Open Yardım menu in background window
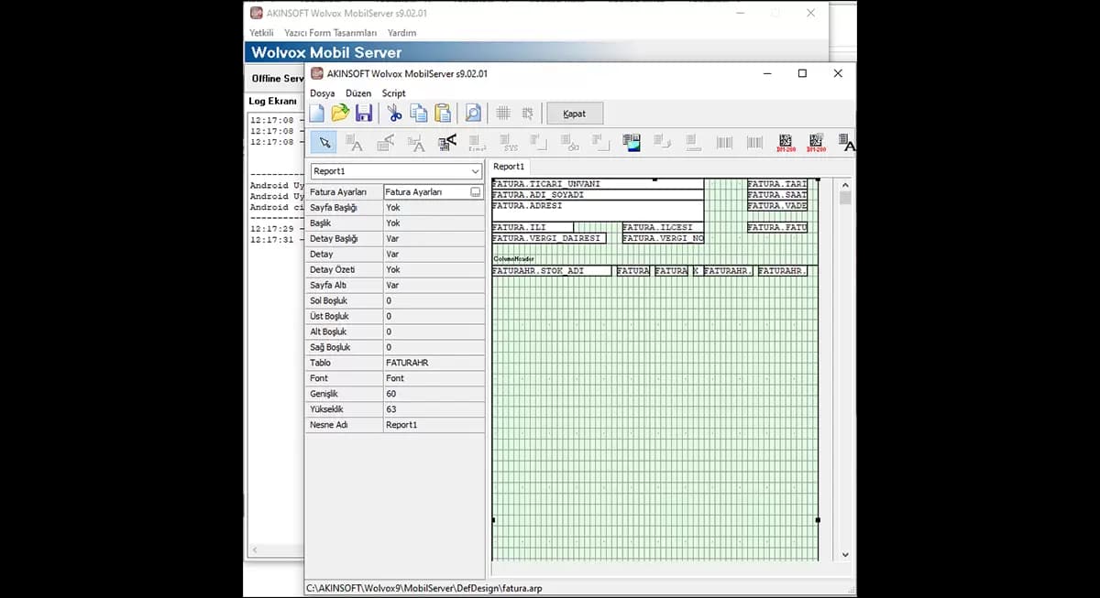The image size is (1100, 598). [x=401, y=33]
